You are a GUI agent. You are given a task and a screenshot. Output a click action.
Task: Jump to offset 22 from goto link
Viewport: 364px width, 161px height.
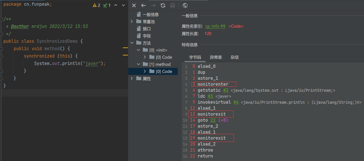[213, 120]
